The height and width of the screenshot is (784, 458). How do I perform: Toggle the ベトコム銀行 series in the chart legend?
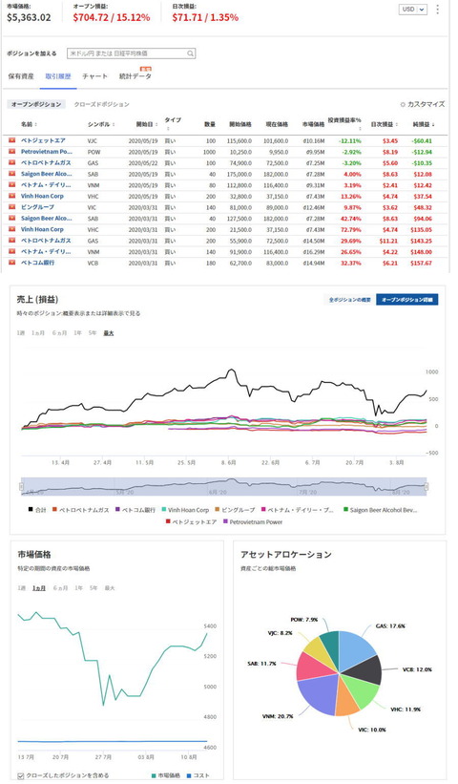pos(135,510)
